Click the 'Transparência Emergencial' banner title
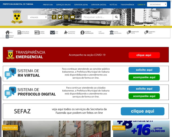 pos(30,55)
